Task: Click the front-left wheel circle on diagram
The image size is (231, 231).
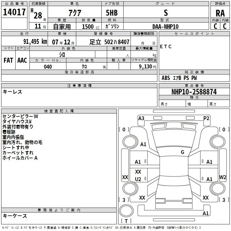Action: click(x=130, y=142)
